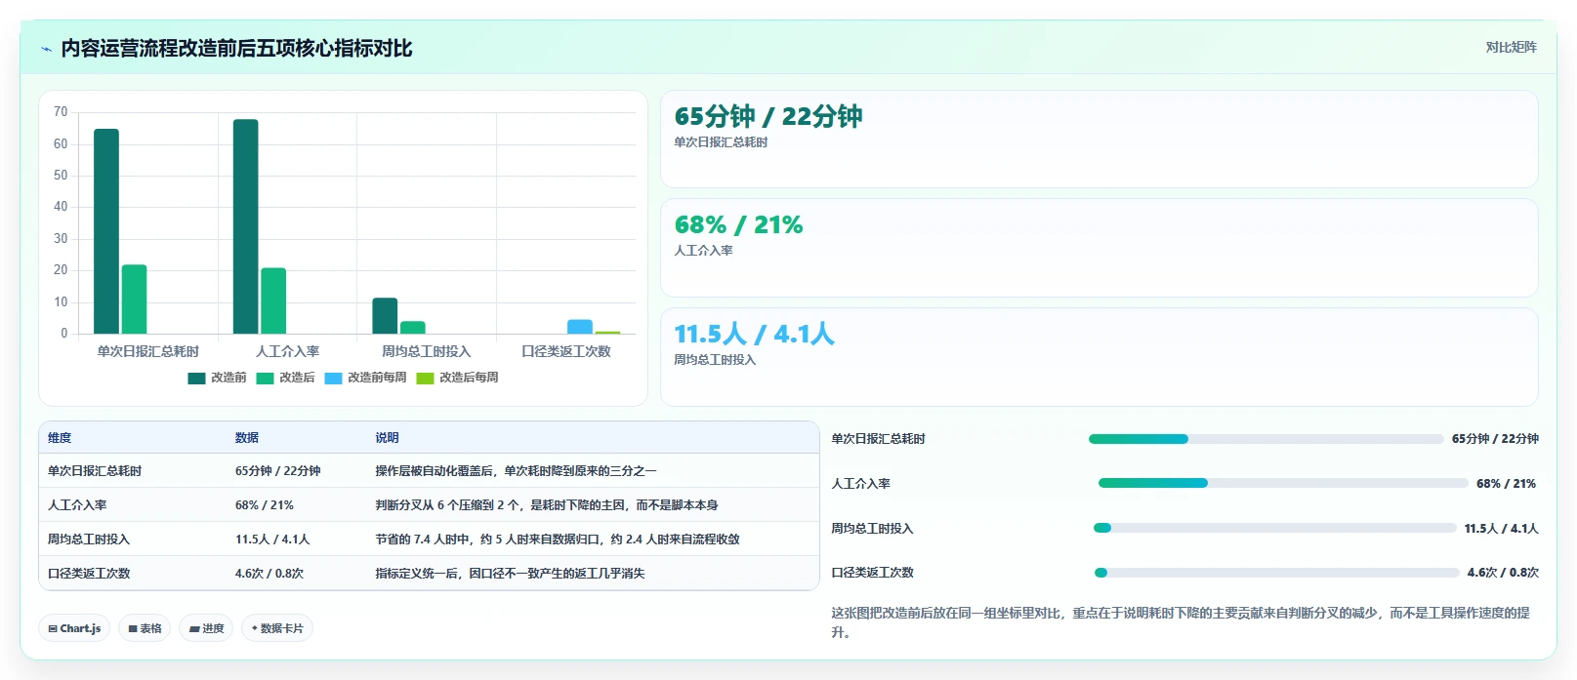The width and height of the screenshot is (1577, 680).
Task: Select the 11.5人 / 4.1人 stat card
Action: pyautogui.click(x=1099, y=357)
